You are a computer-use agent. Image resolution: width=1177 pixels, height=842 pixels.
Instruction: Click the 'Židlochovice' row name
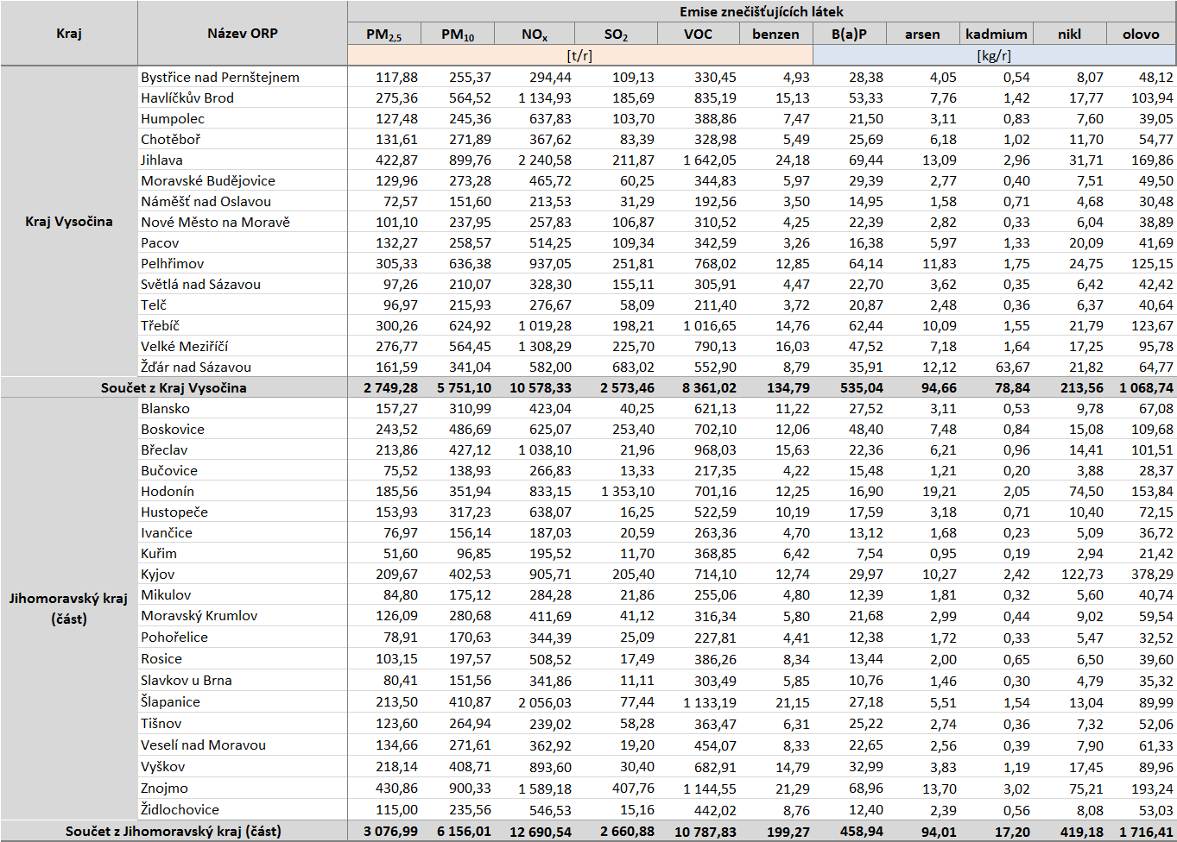click(x=180, y=809)
